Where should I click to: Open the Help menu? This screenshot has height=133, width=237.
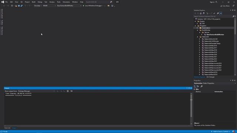pos(81,2)
